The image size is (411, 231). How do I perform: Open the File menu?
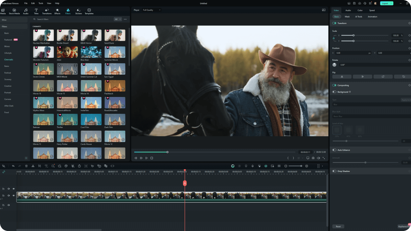[26, 3]
